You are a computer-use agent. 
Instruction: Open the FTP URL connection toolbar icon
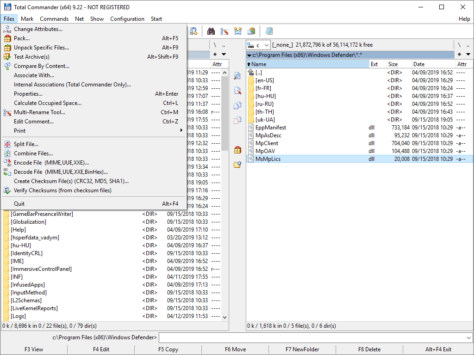193,31
